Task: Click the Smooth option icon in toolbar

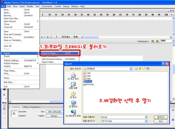Action: tap(4, 114)
